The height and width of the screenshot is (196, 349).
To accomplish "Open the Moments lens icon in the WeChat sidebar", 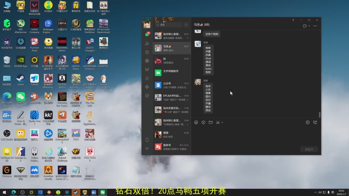I will 147,61.
